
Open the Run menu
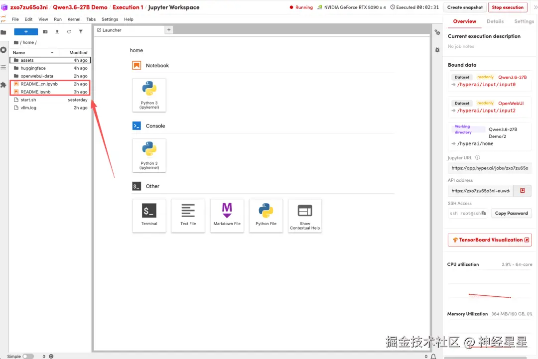coord(58,19)
